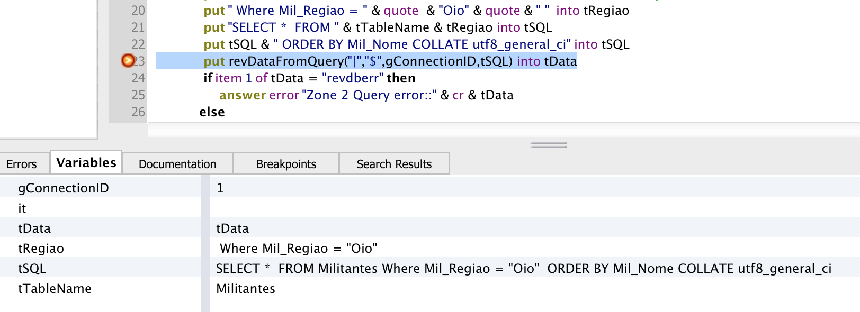Switch to the Errors tab
This screenshot has height=312, width=860.
pyautogui.click(x=22, y=164)
